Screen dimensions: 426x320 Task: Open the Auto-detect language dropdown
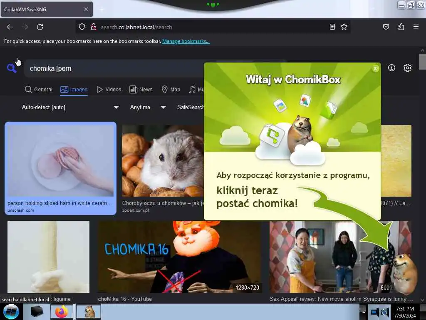coord(70,107)
